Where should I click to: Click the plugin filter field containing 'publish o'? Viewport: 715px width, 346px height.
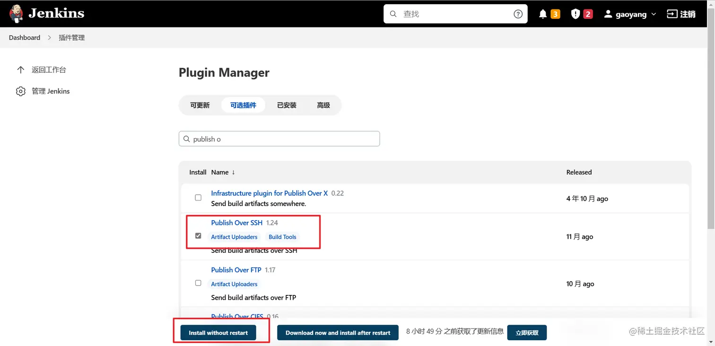pos(279,139)
